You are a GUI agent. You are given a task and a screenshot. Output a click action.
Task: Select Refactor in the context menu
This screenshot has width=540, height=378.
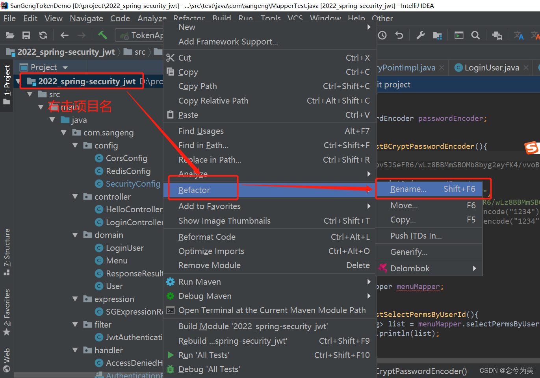coord(270,190)
